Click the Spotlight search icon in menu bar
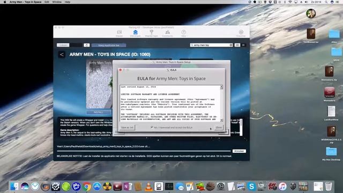The image size is (343, 193). click(326, 2)
